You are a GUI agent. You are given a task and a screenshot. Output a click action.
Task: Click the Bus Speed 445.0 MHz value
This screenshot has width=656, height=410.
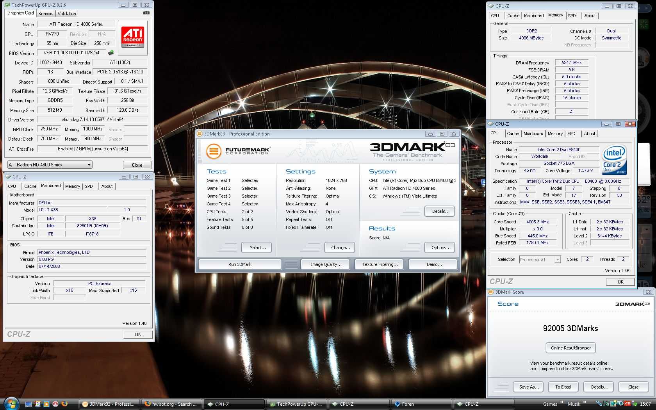(537, 236)
